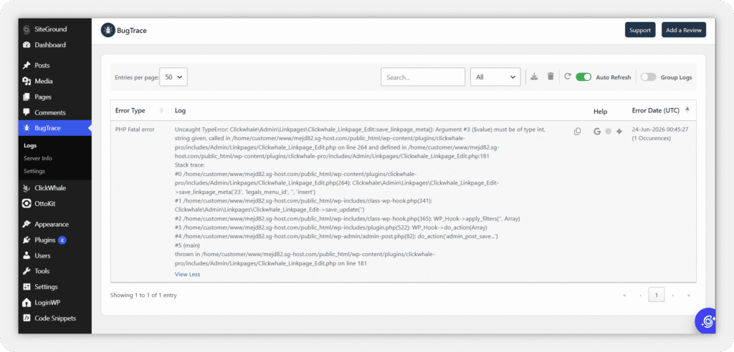The image size is (734, 352).
Task: Open the Posts menu label
Action: pyautogui.click(x=42, y=65)
